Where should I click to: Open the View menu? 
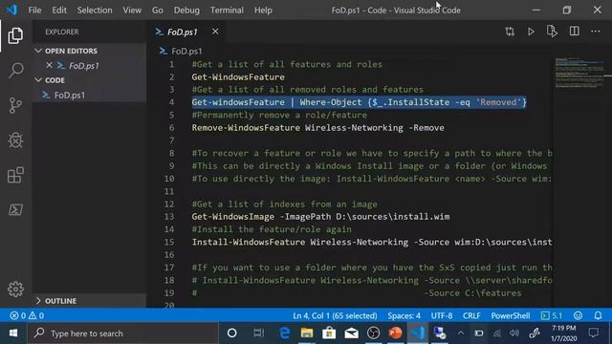(x=132, y=11)
